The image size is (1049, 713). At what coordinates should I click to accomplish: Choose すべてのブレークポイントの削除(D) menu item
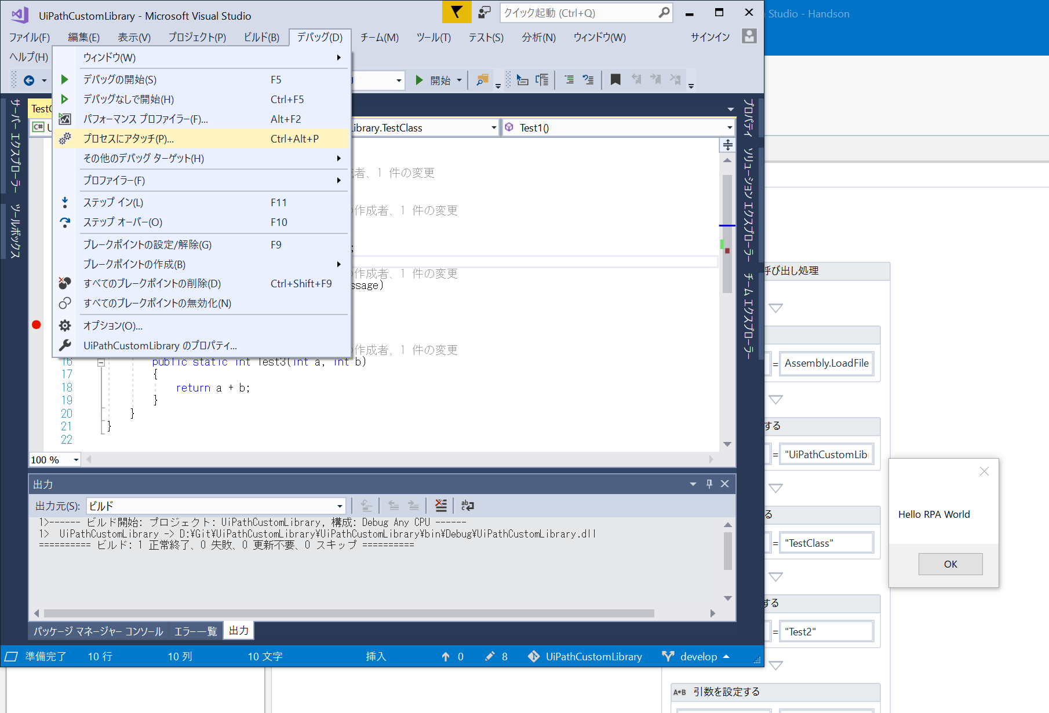(x=201, y=283)
